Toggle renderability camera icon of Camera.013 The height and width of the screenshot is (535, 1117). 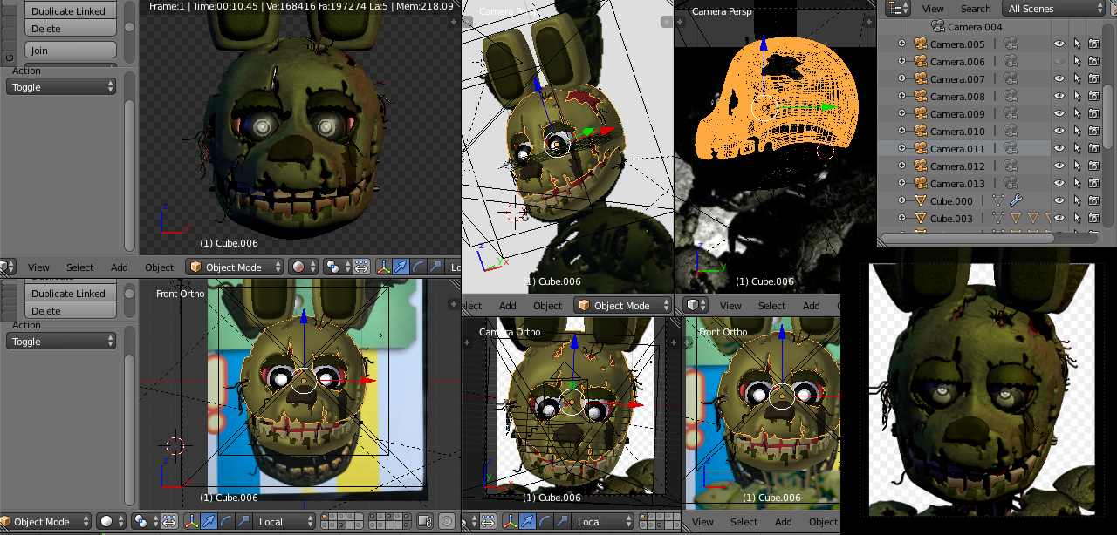point(1094,183)
